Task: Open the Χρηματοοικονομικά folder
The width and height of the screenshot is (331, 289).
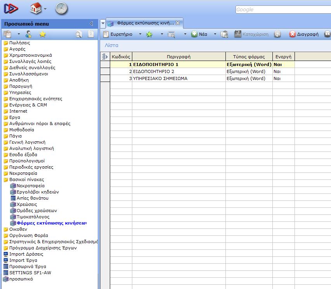Action: coord(28,55)
